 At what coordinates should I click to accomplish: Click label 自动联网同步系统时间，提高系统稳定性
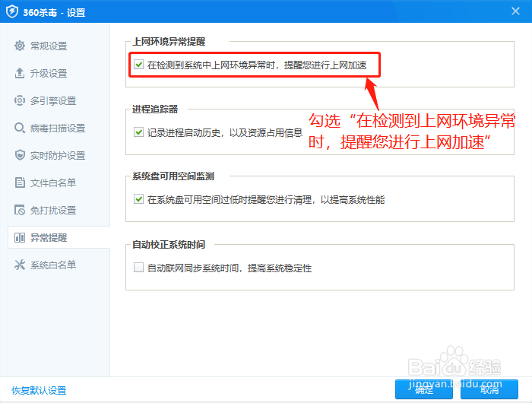[x=230, y=268]
